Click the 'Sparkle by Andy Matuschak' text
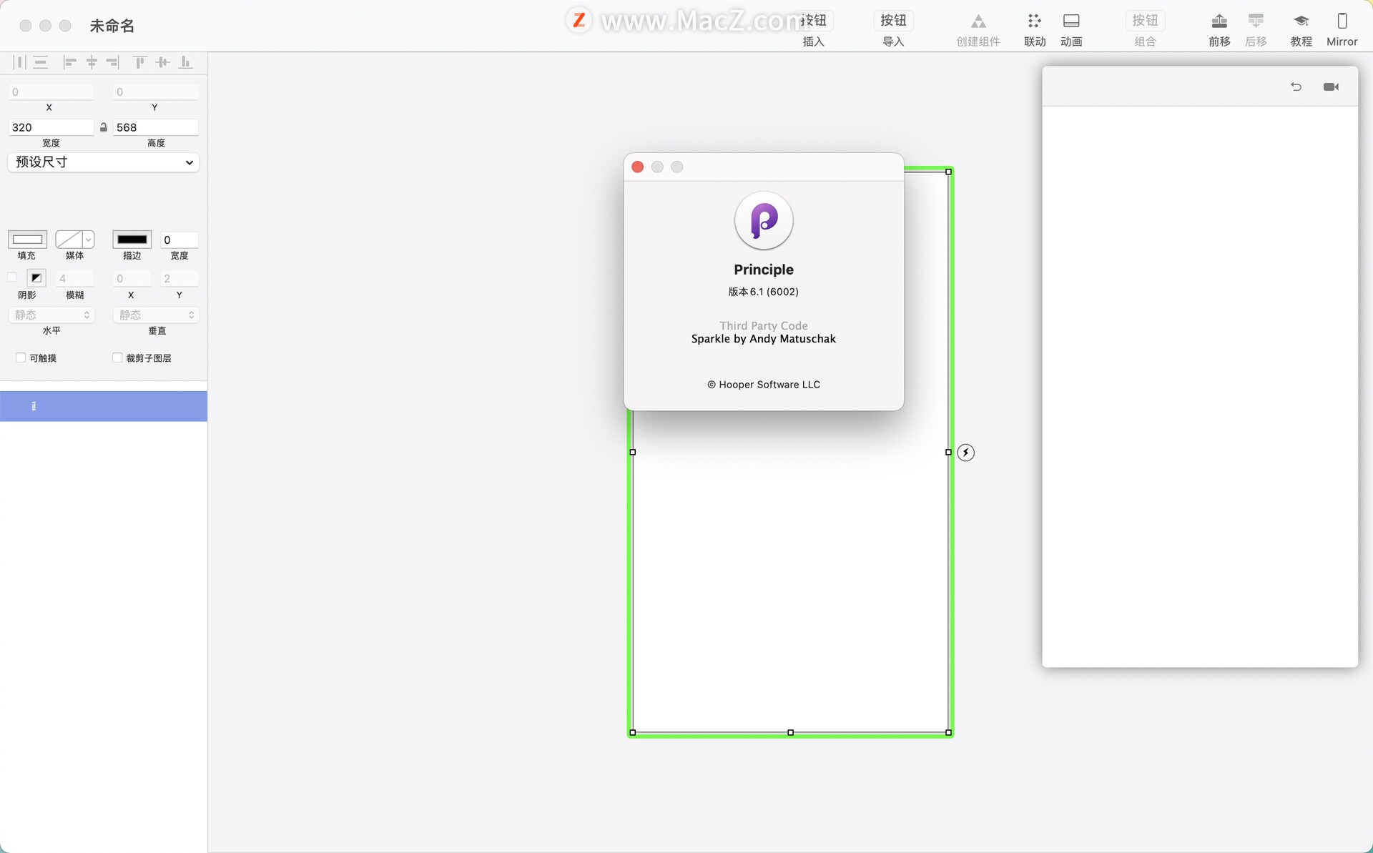Viewport: 1373px width, 853px height. (x=764, y=339)
